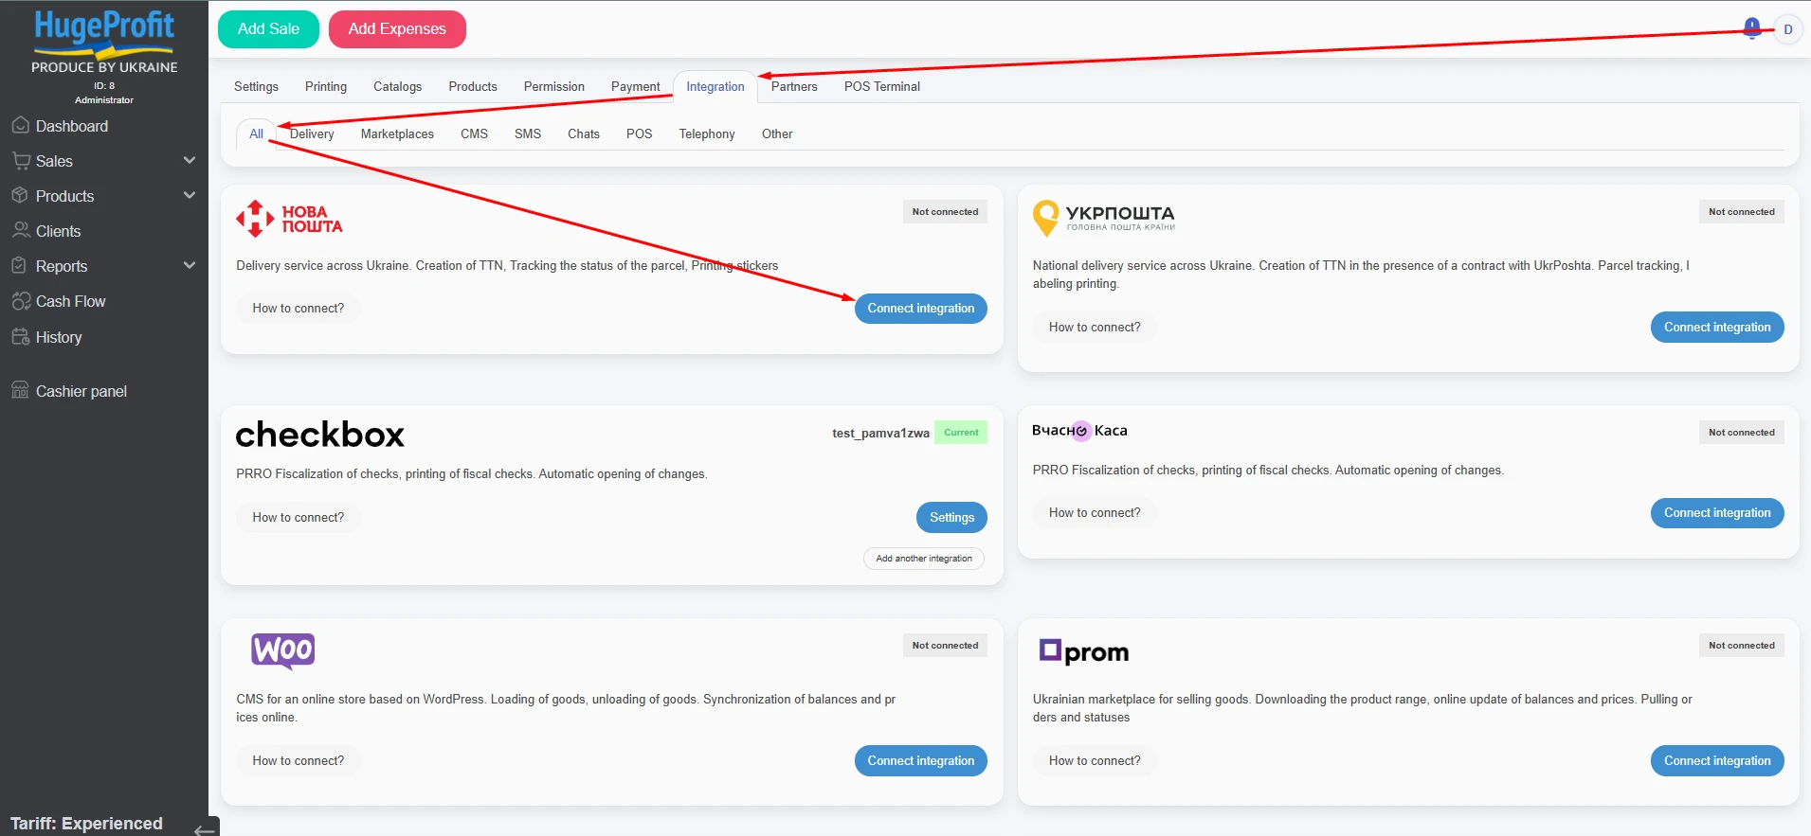The height and width of the screenshot is (836, 1811).
Task: Open Checkbox integration Settings
Action: tap(951, 518)
